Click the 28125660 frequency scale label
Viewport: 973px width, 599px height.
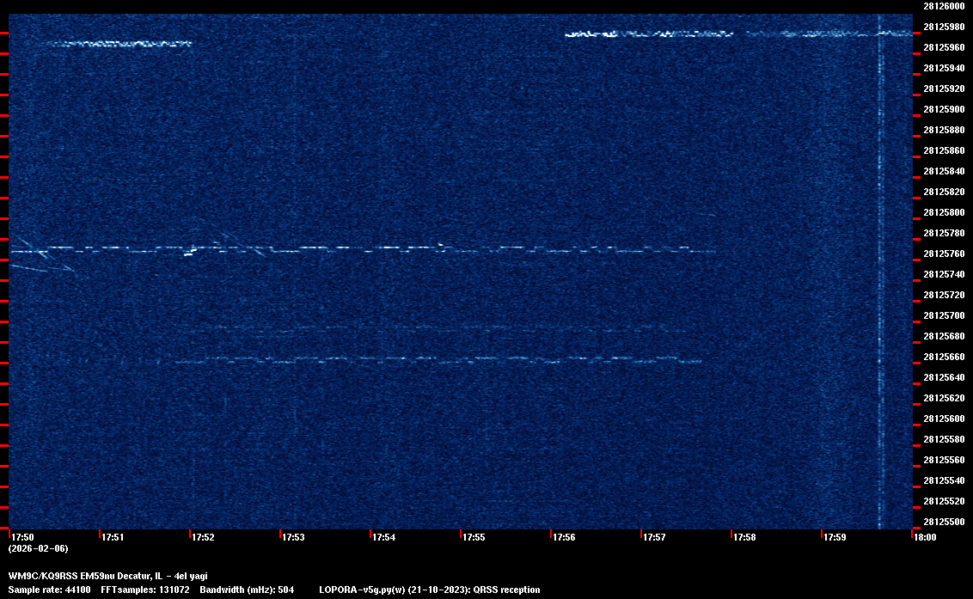[x=944, y=357]
